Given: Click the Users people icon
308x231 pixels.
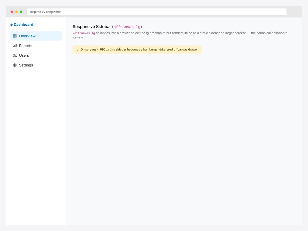Looking at the screenshot, I should 15,55.
